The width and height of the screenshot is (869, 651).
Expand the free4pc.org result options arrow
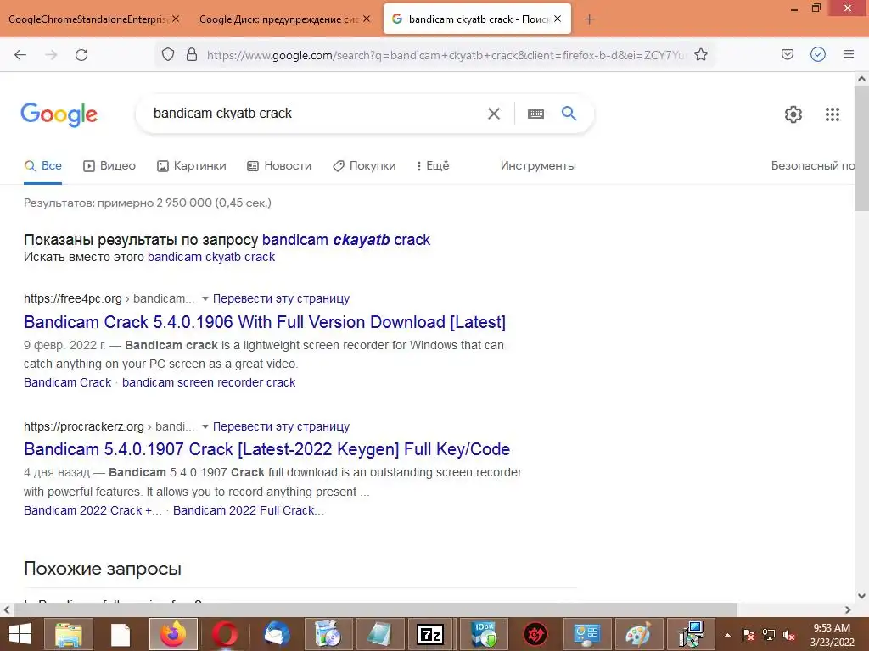click(x=205, y=299)
